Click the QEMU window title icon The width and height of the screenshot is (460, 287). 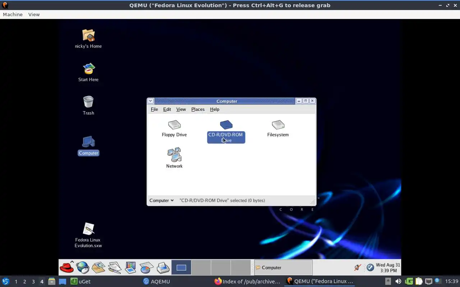(x=5, y=5)
